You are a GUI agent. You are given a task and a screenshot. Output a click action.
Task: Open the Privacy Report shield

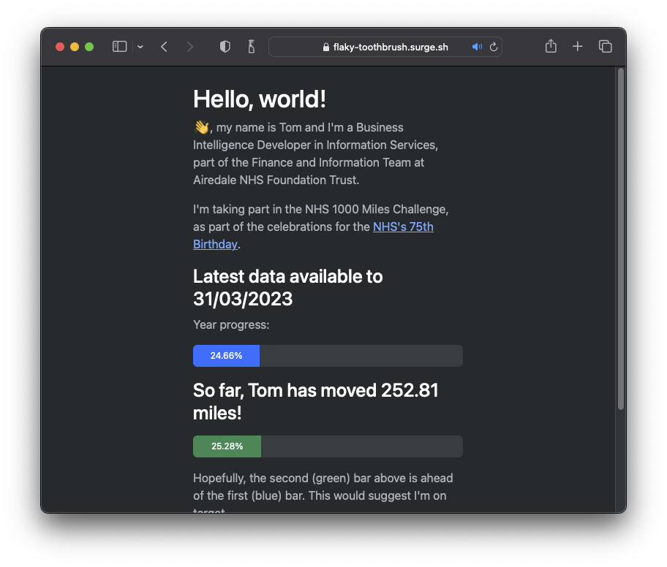coord(225,46)
